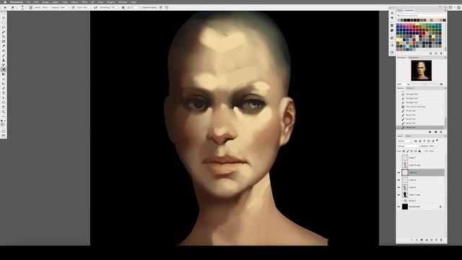Open the Flow value dropdown
The height and width of the screenshot is (260, 462).
90,7
